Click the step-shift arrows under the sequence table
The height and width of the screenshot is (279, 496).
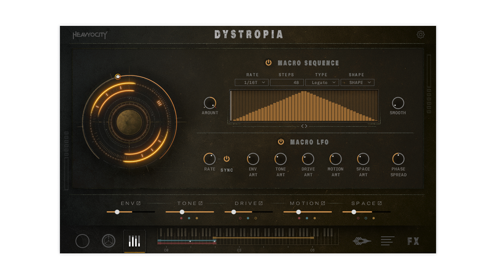(304, 126)
